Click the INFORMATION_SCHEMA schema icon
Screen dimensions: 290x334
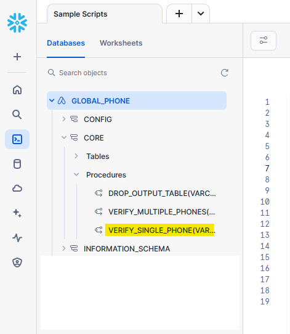tap(74, 248)
